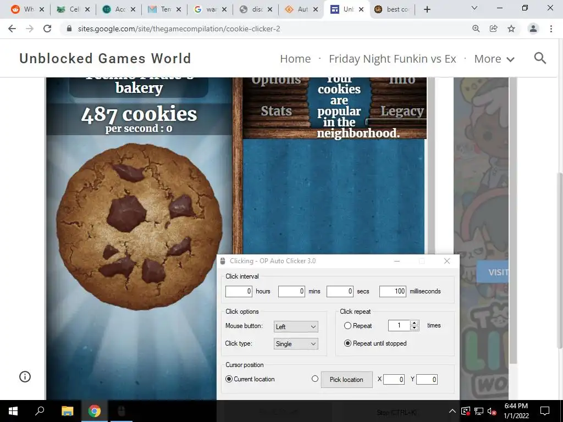Click the forward navigation arrow
The height and width of the screenshot is (422, 563).
pos(30,29)
